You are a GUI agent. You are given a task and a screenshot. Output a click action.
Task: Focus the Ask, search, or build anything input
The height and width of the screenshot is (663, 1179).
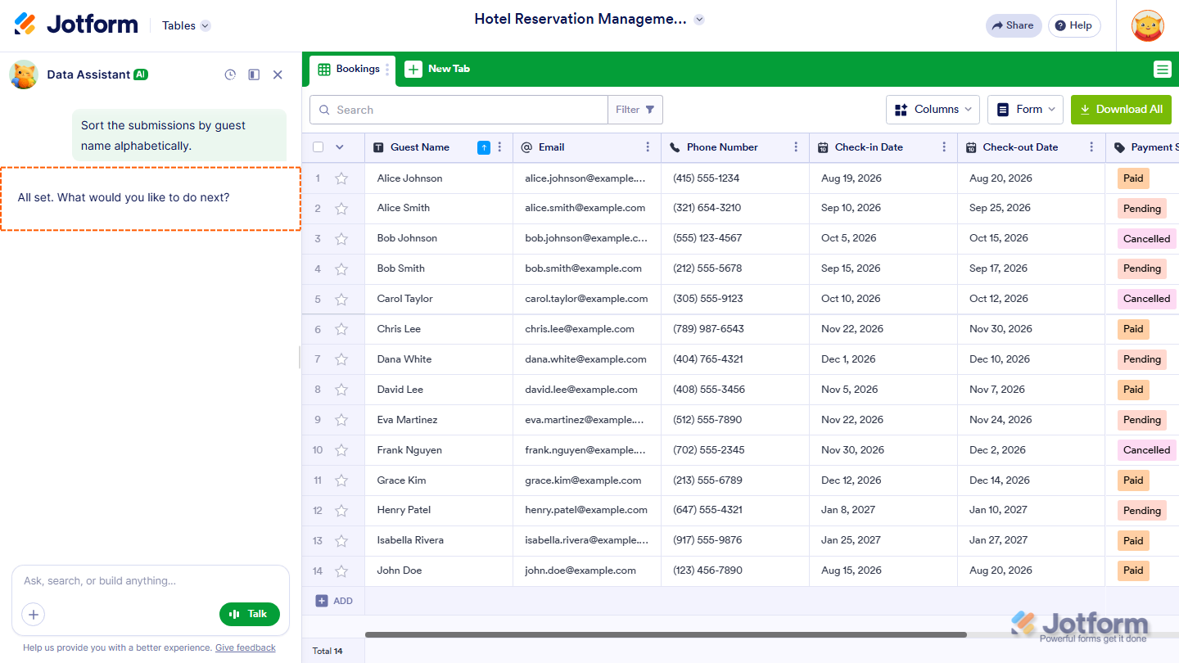point(151,581)
